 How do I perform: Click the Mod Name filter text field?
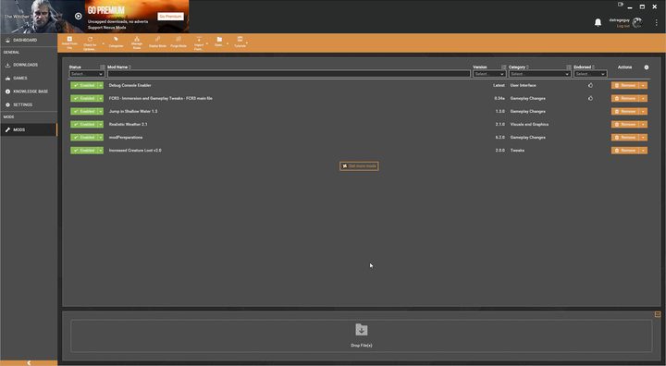pyautogui.click(x=289, y=74)
